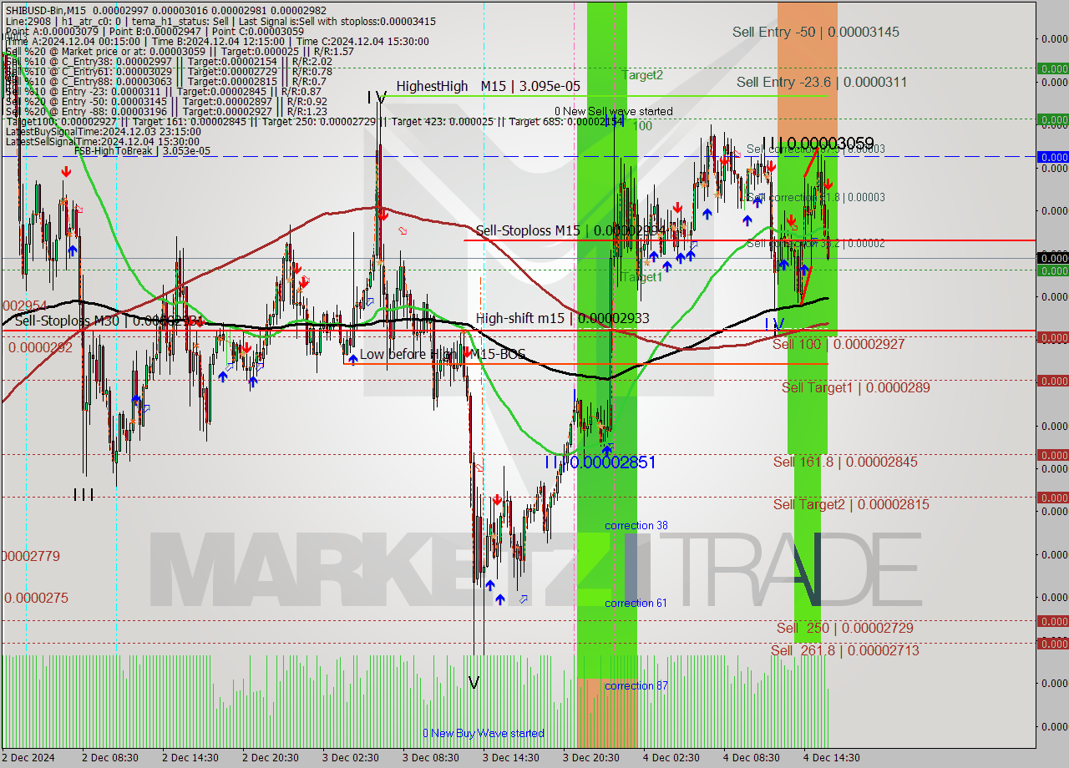Click the '0 New Sell wave started' text
This screenshot has height=768, width=1069.
point(613,111)
